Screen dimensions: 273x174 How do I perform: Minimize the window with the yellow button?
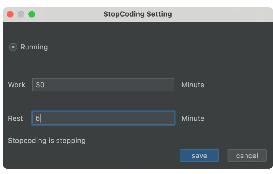pos(21,14)
